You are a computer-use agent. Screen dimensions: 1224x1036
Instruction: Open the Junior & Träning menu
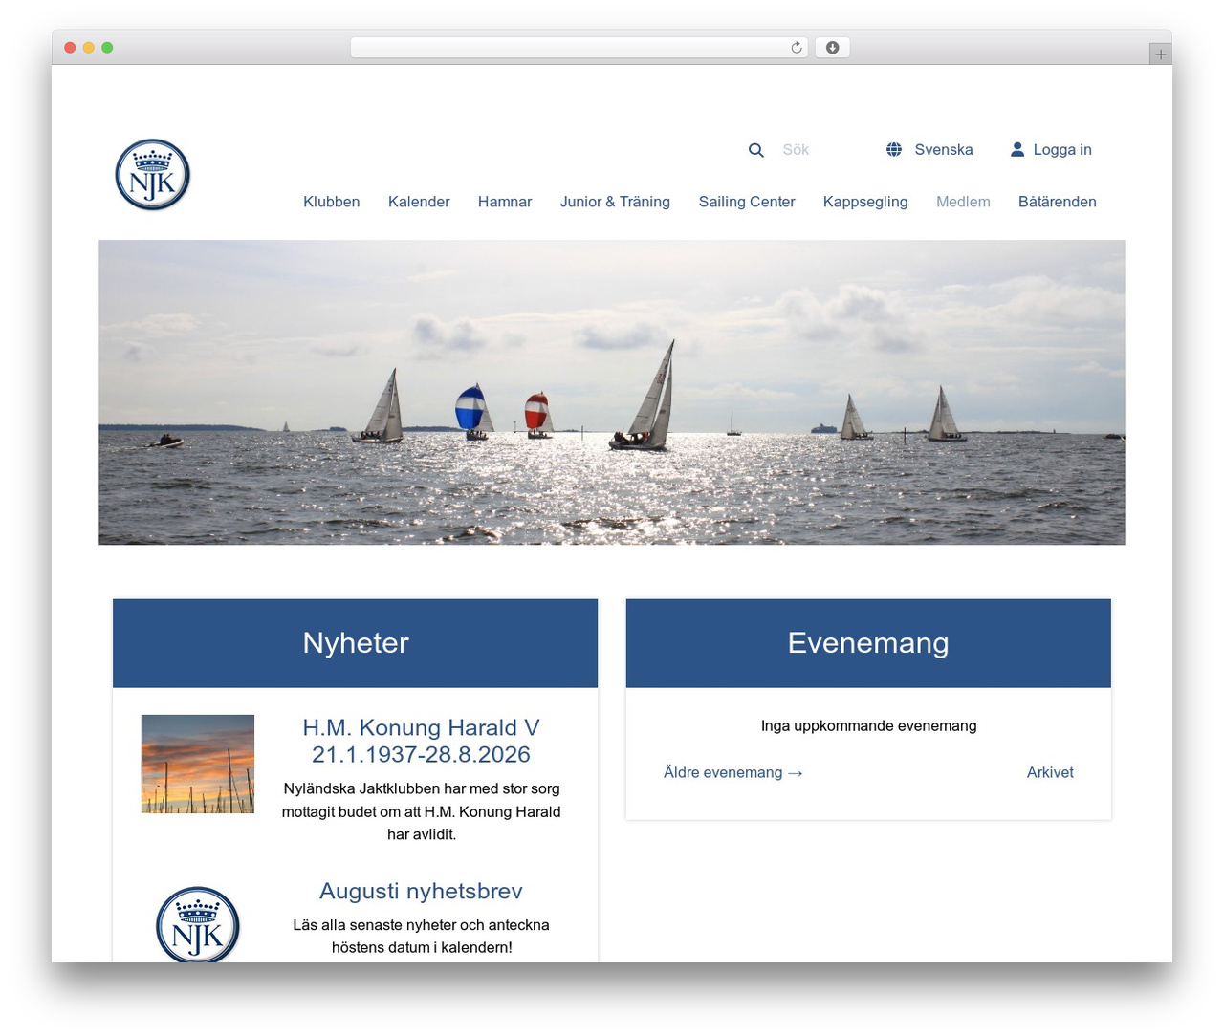pyautogui.click(x=615, y=202)
